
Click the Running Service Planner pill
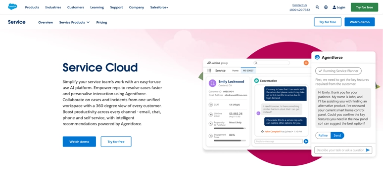(338, 71)
